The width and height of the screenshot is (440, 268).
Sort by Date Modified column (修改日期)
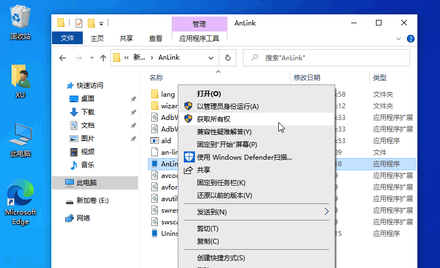[307, 77]
